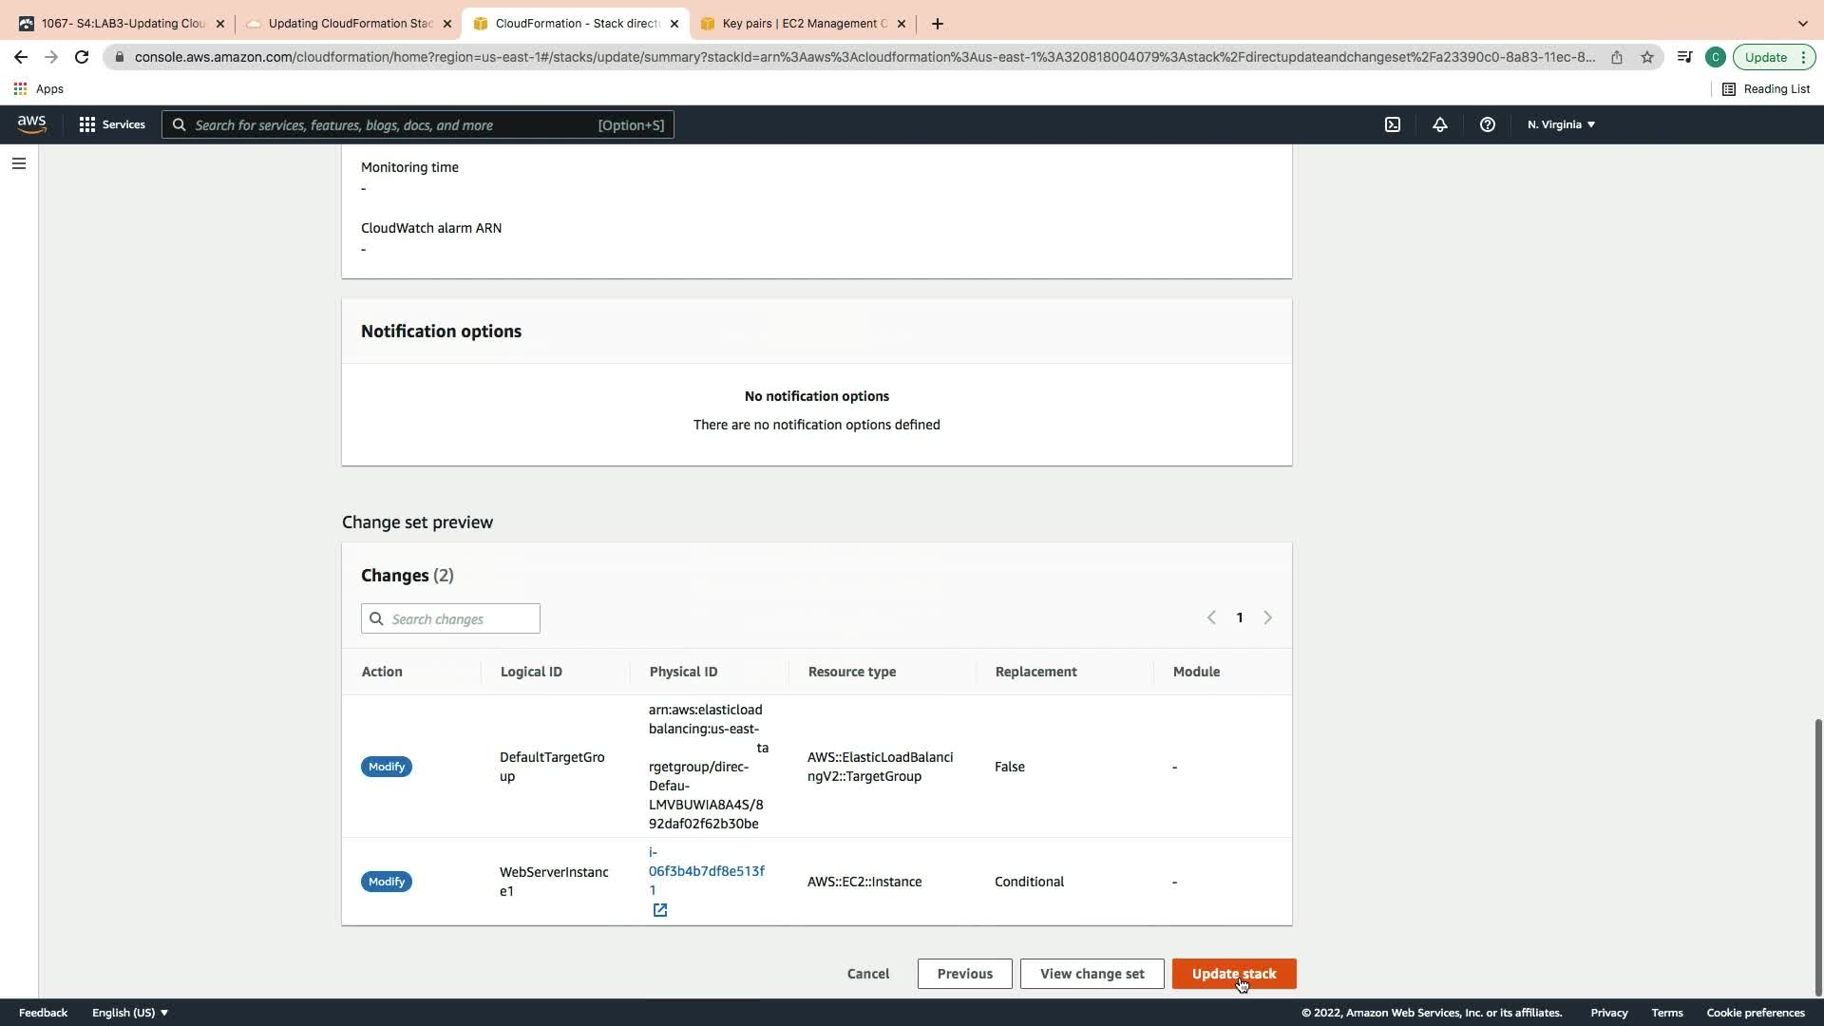The image size is (1824, 1026).
Task: Click the Previous button
Action: [x=964, y=974]
